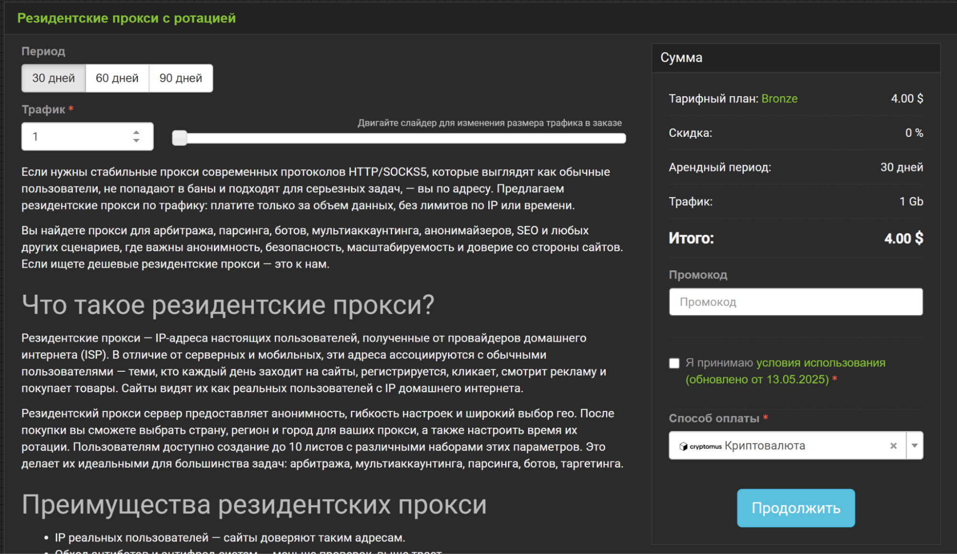957x554 pixels.
Task: Click the traffic stepper up arrow
Action: coord(136,132)
